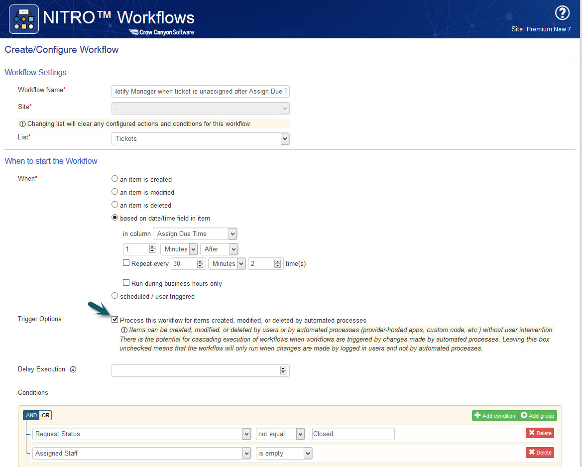Delete the Assigned Staff condition
This screenshot has height=467, width=582.
pos(540,453)
